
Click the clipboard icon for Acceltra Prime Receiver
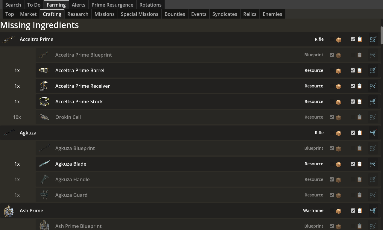360,86
